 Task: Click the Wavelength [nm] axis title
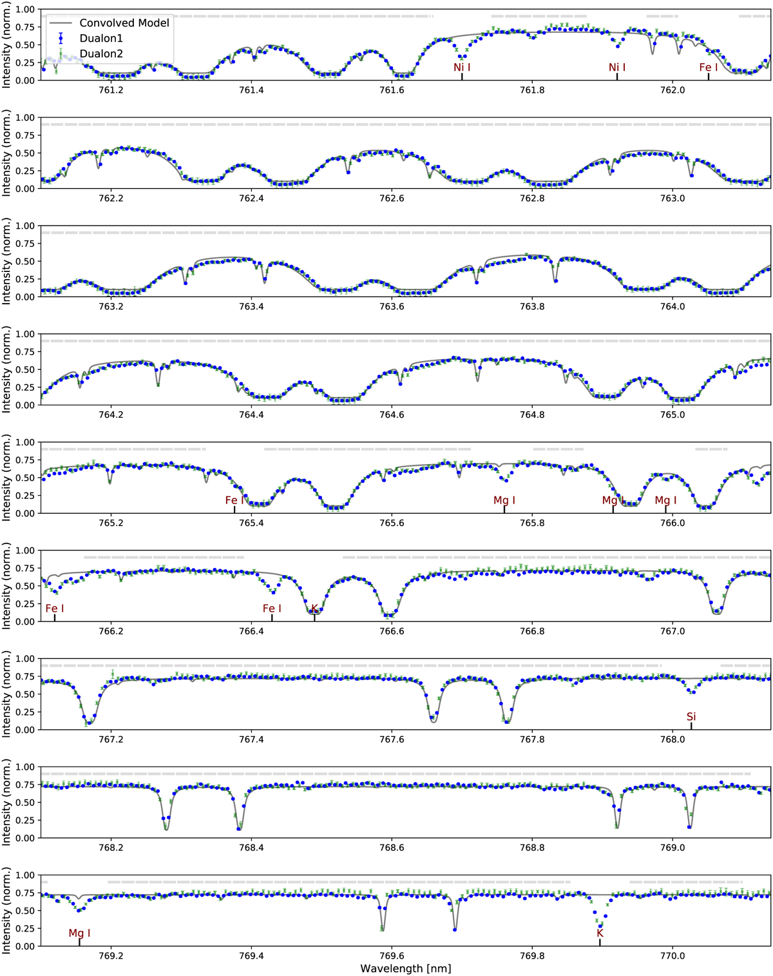click(405, 968)
